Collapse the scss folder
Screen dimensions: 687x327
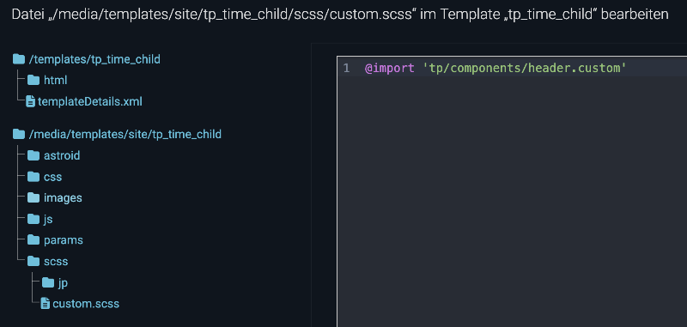point(47,261)
